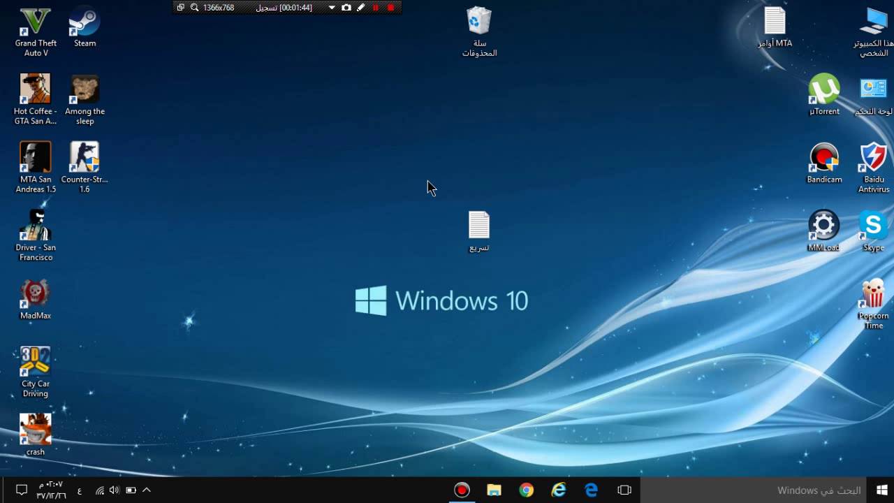Select Driver San Francisco desktop icon

pos(36,236)
